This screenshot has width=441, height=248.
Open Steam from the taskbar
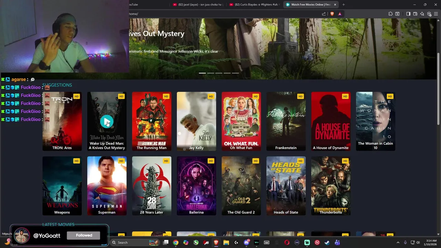[x=327, y=242]
